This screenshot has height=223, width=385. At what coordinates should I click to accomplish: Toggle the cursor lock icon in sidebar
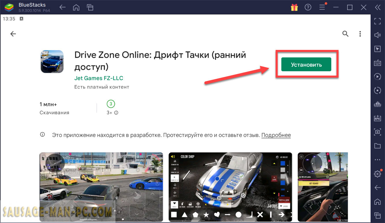click(377, 49)
